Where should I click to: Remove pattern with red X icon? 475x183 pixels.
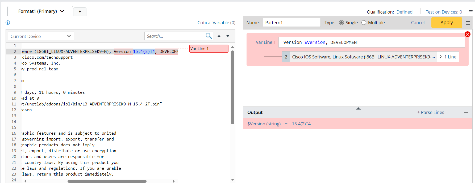[467, 34]
